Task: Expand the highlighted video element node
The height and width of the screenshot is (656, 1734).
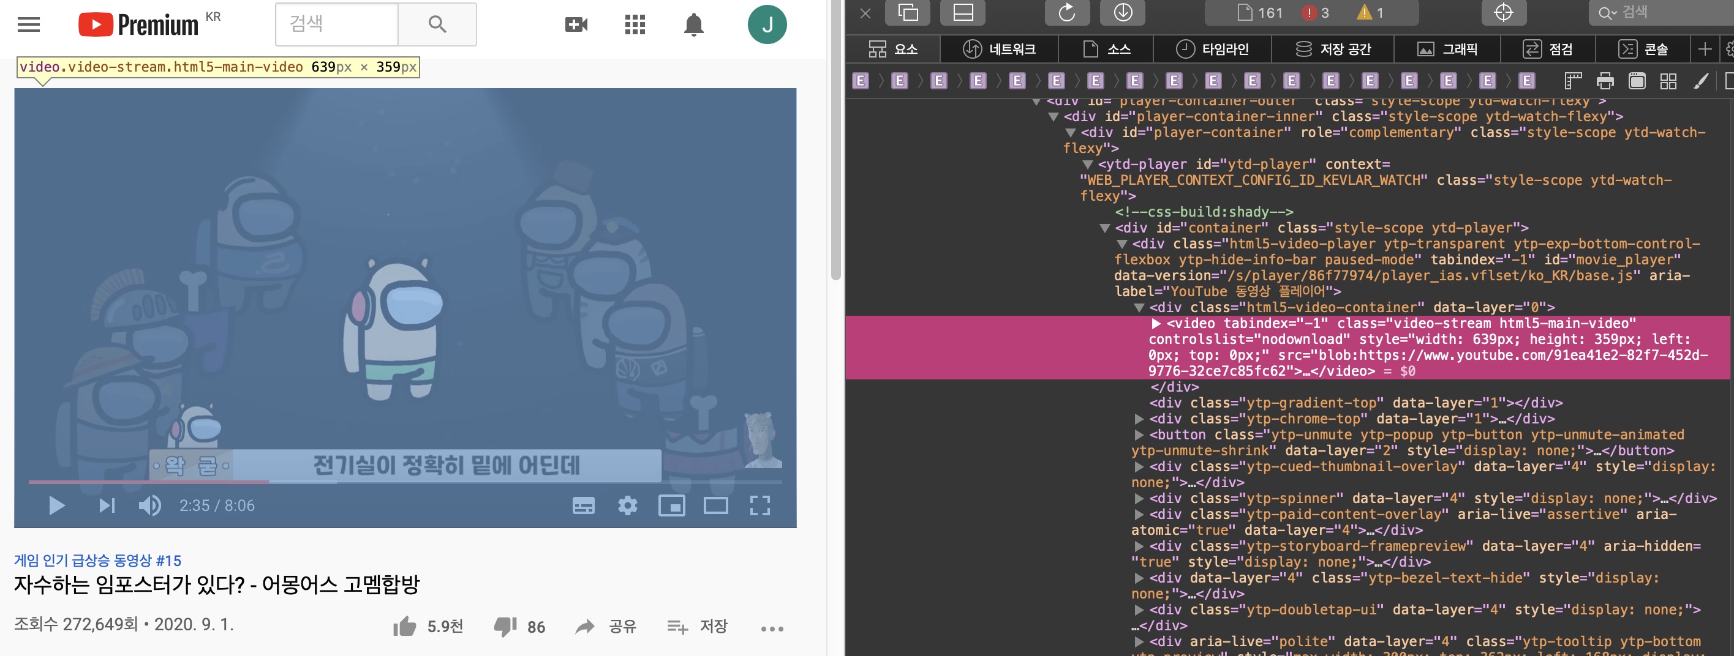Action: (1156, 324)
